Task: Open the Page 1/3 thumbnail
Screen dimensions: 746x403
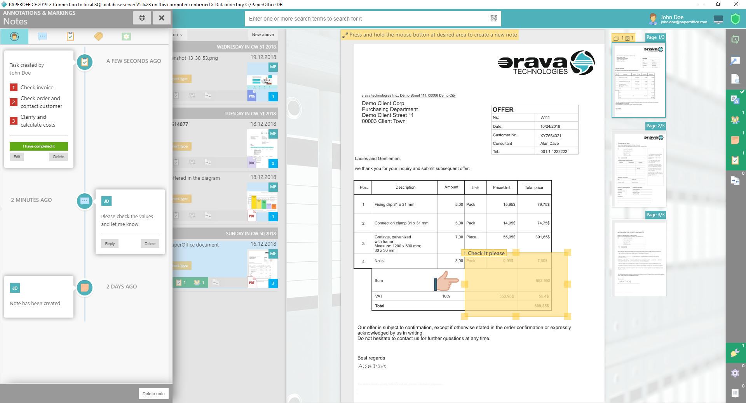Action: click(639, 80)
